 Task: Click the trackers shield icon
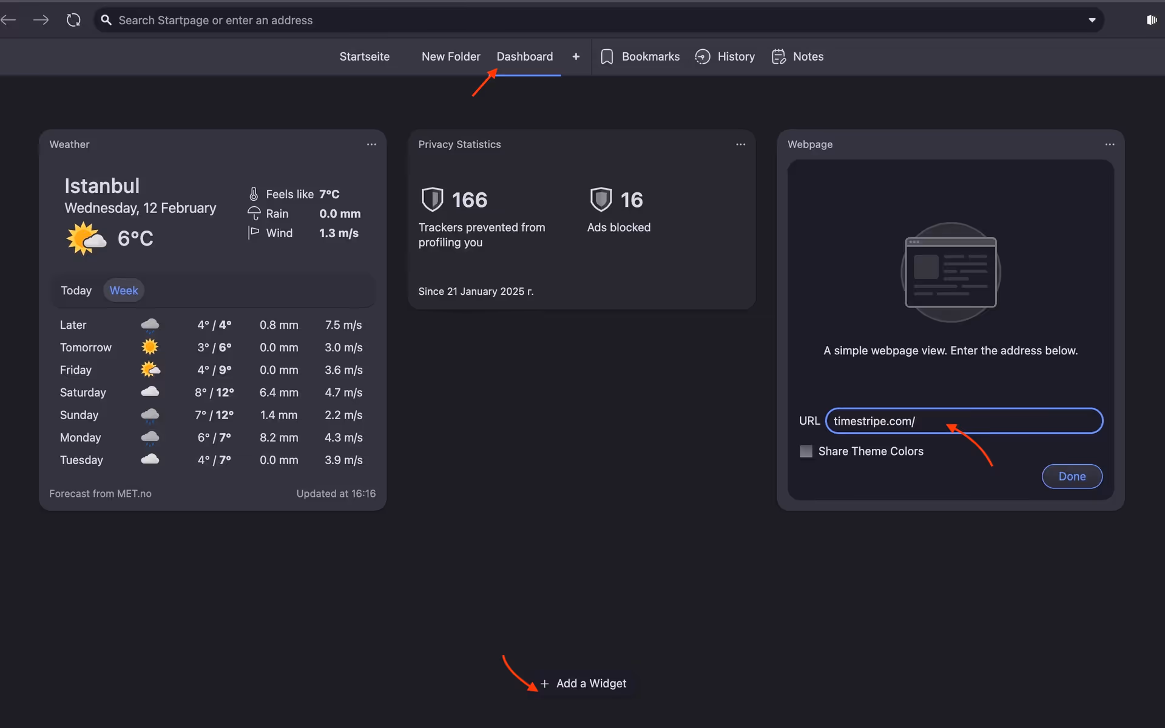pos(432,200)
